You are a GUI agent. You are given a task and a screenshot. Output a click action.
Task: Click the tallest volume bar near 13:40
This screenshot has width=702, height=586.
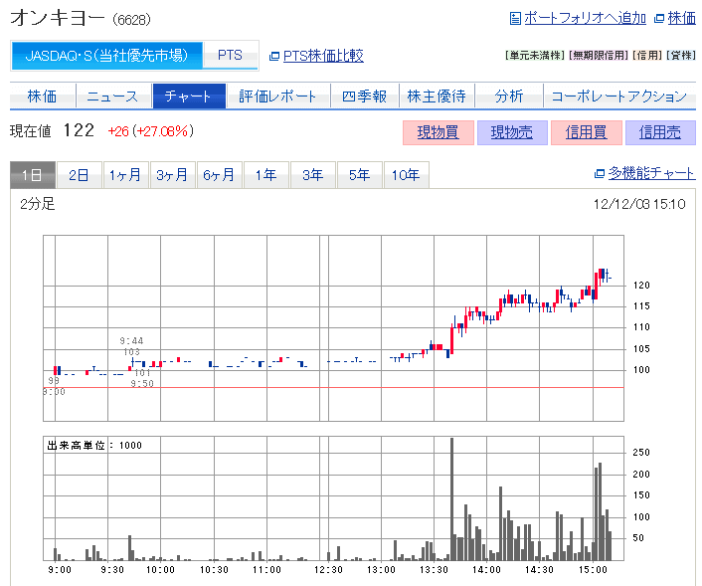click(x=451, y=499)
